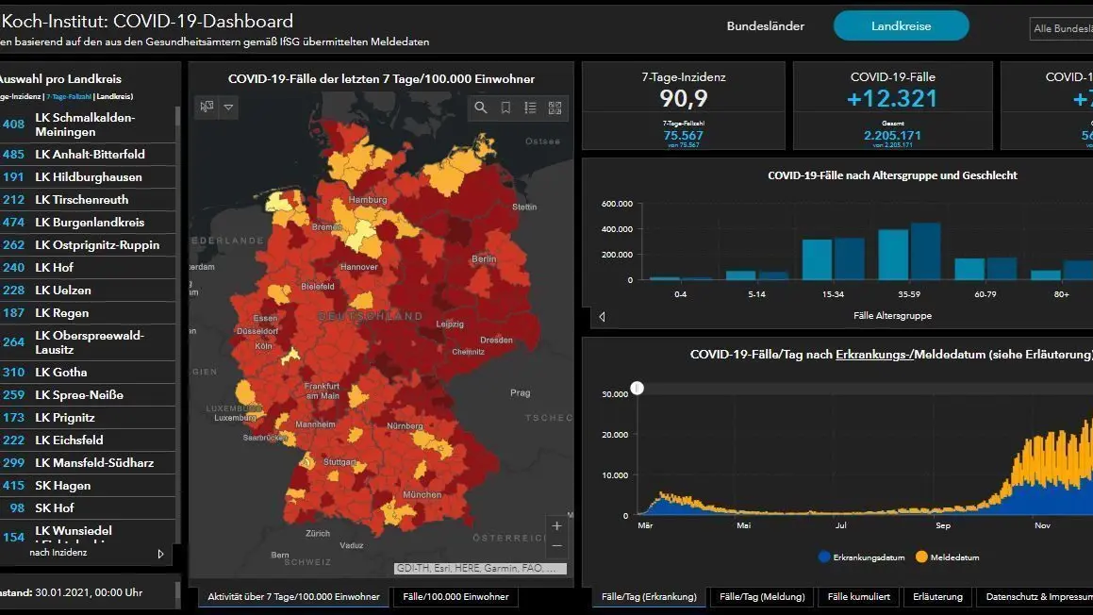1093x615 pixels.
Task: Switch to the Fälle kumuliert tab
Action: pos(859,597)
